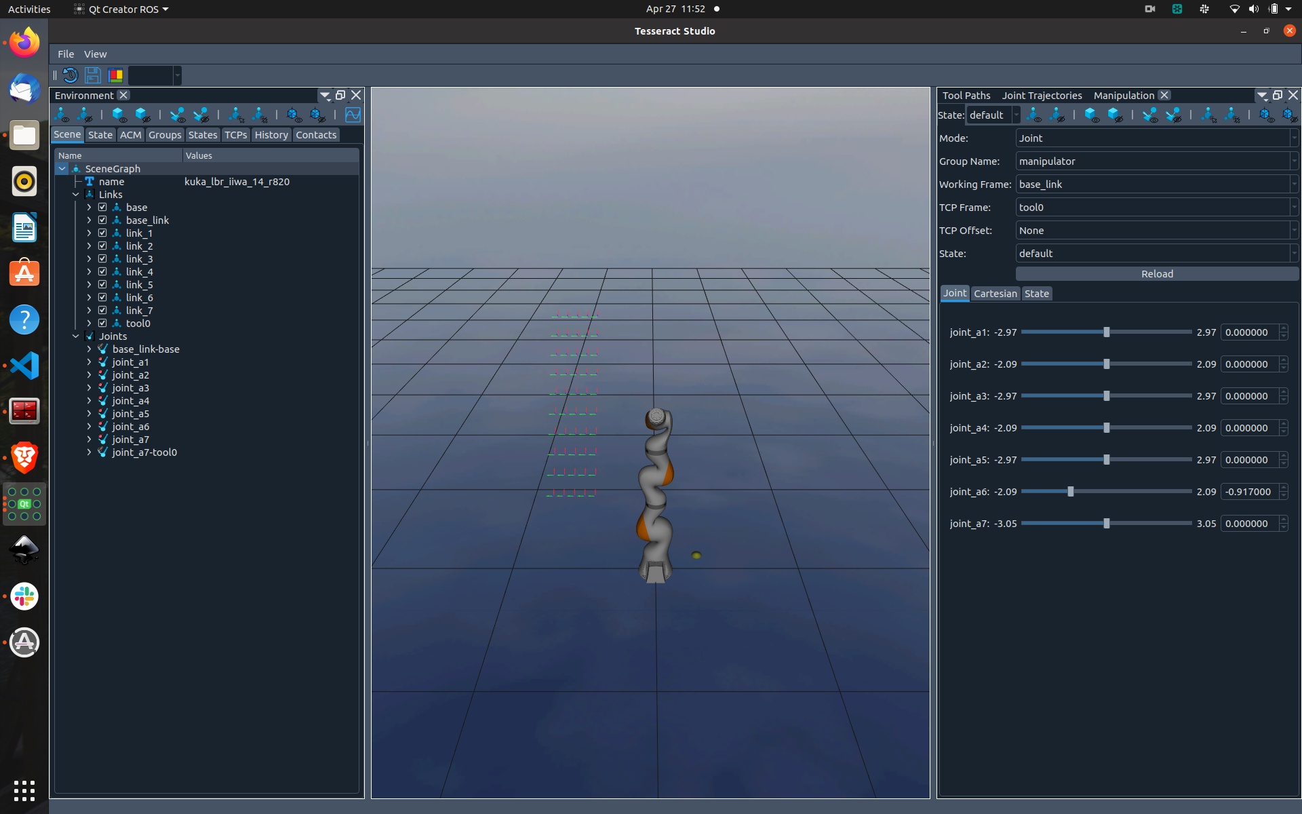Click the colorful perspective layout icon
The height and width of the screenshot is (814, 1302).
pos(116,75)
